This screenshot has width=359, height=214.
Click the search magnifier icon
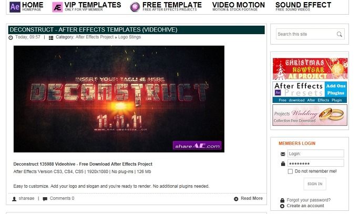point(340,34)
